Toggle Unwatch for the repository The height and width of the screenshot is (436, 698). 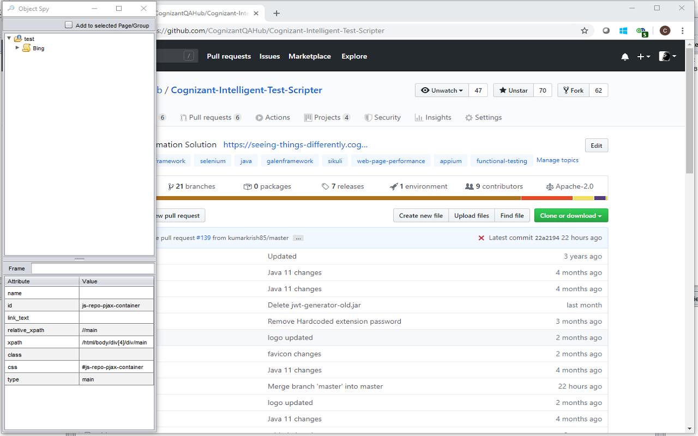441,90
